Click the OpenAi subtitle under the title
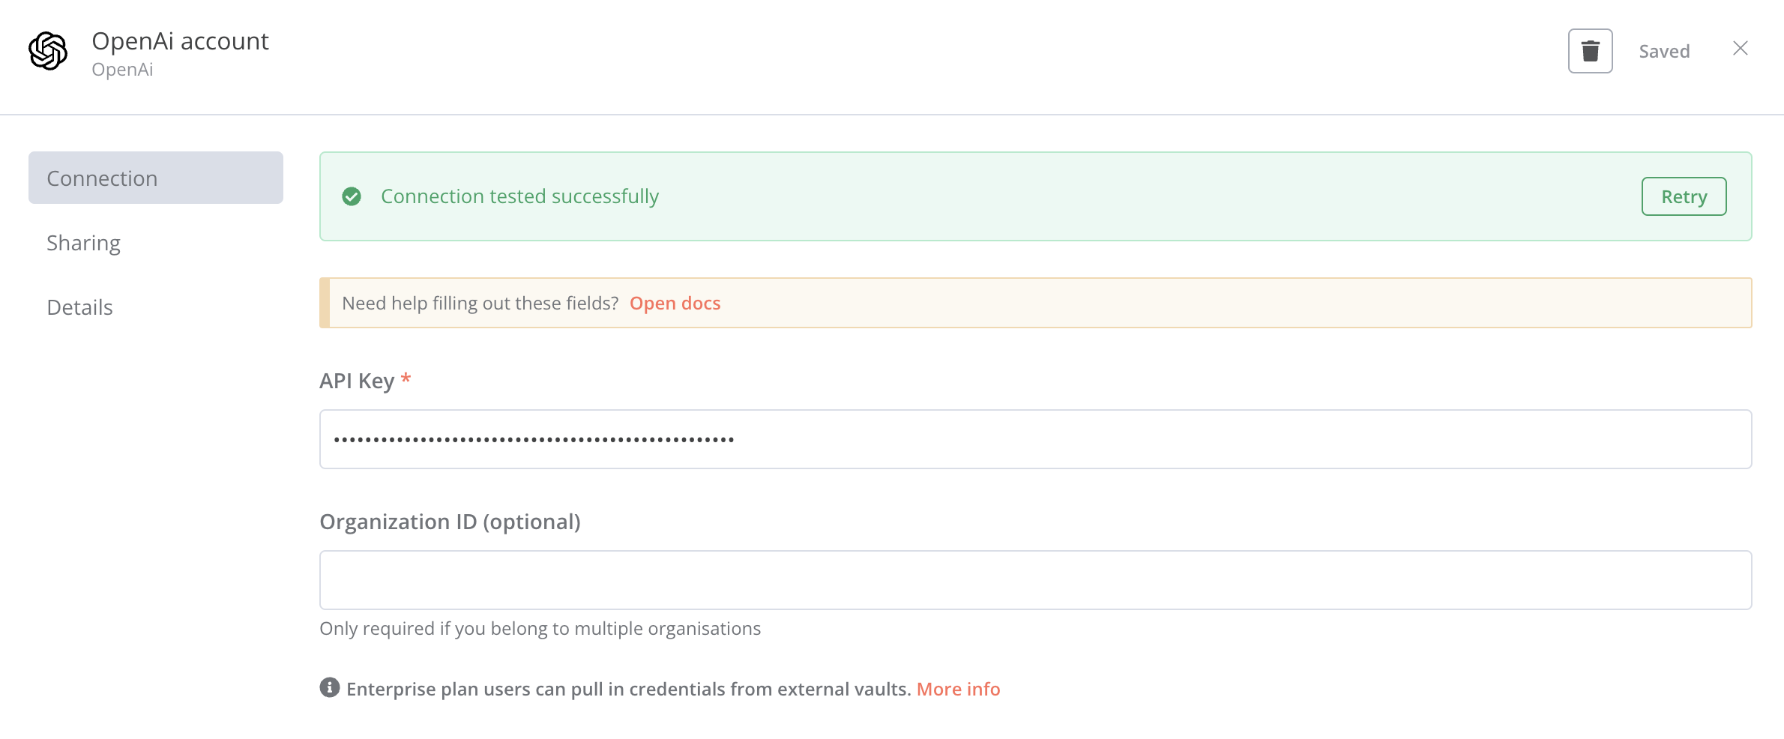Screen dimensions: 1784x739 [122, 70]
